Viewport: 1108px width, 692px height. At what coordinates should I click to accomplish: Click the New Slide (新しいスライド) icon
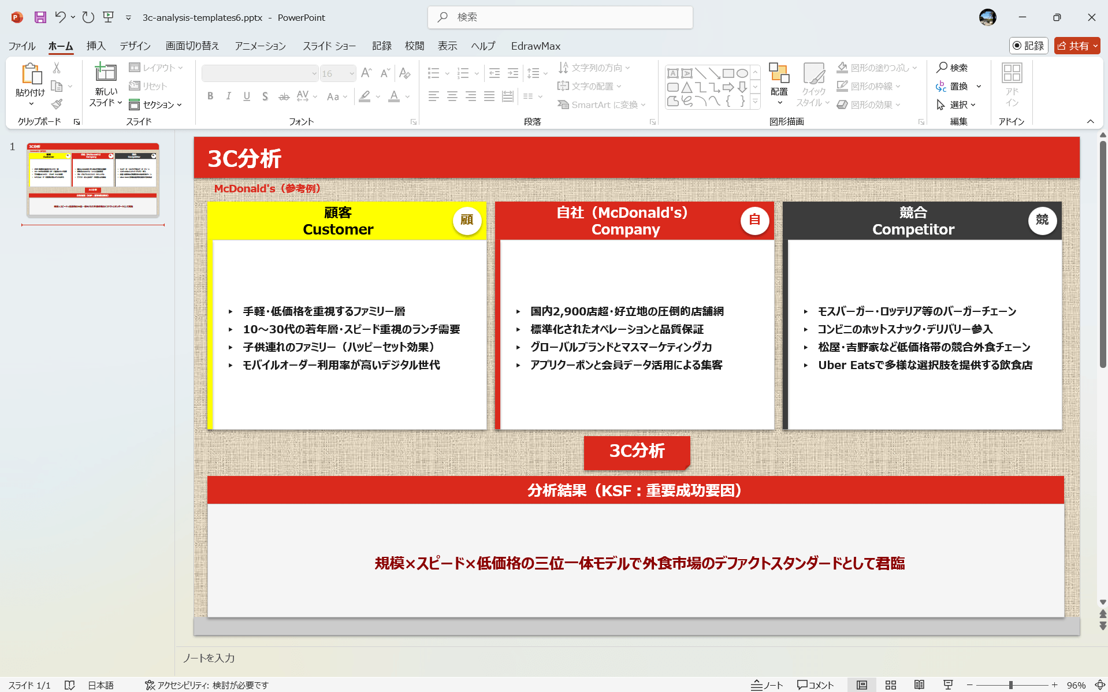coord(106,72)
